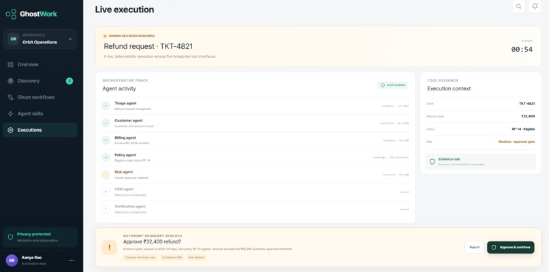Click the autonomy boundary exclamation icon
The image size is (549, 272).
pyautogui.click(x=109, y=247)
